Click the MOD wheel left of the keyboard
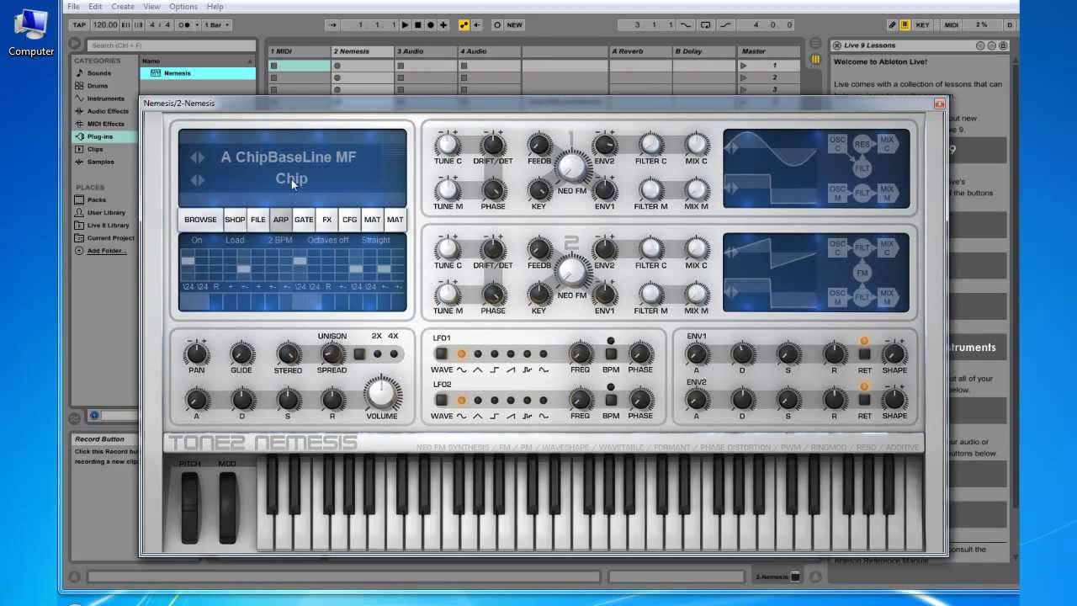 pyautogui.click(x=227, y=507)
